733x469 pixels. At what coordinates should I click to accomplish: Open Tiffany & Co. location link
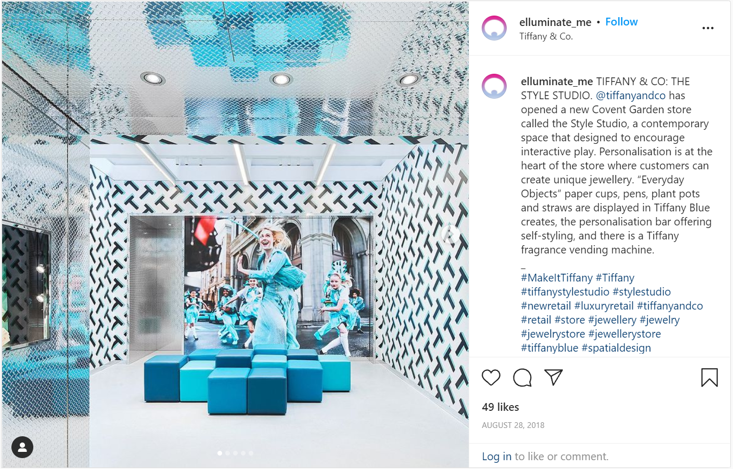pyautogui.click(x=546, y=36)
